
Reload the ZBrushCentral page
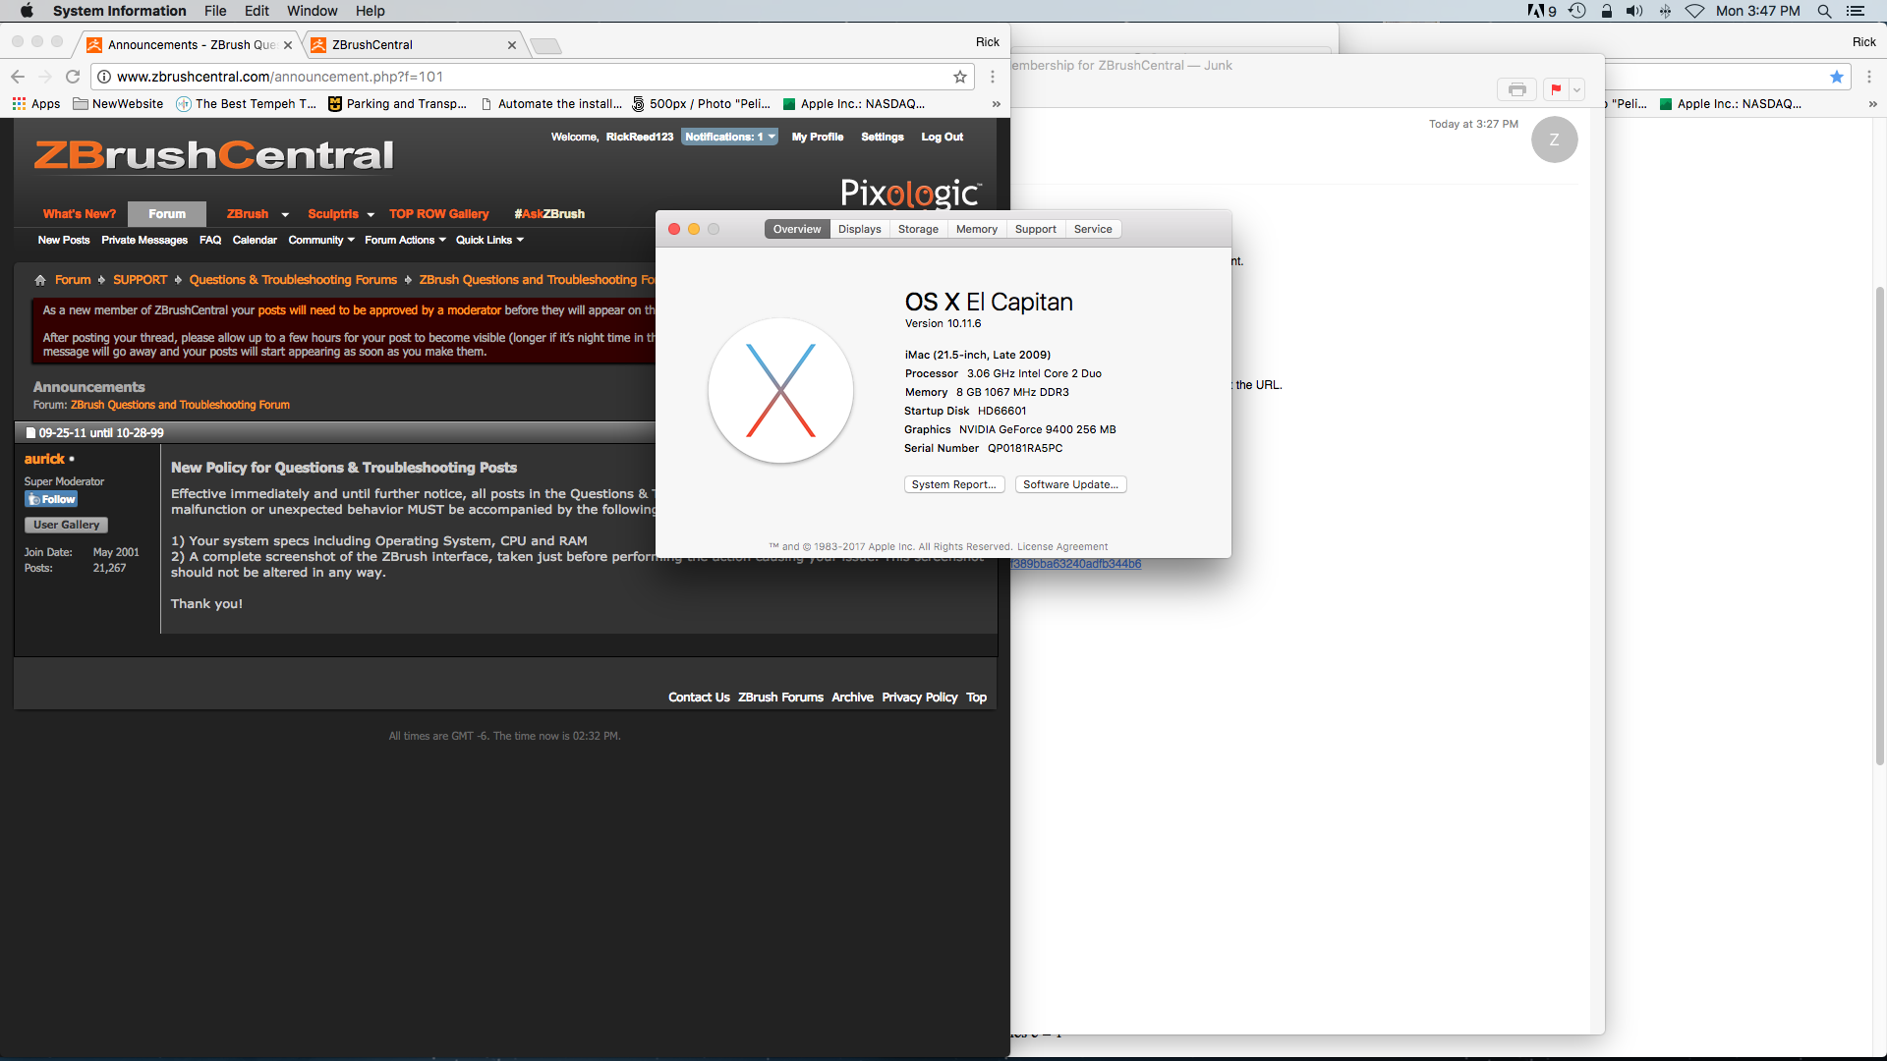[73, 77]
